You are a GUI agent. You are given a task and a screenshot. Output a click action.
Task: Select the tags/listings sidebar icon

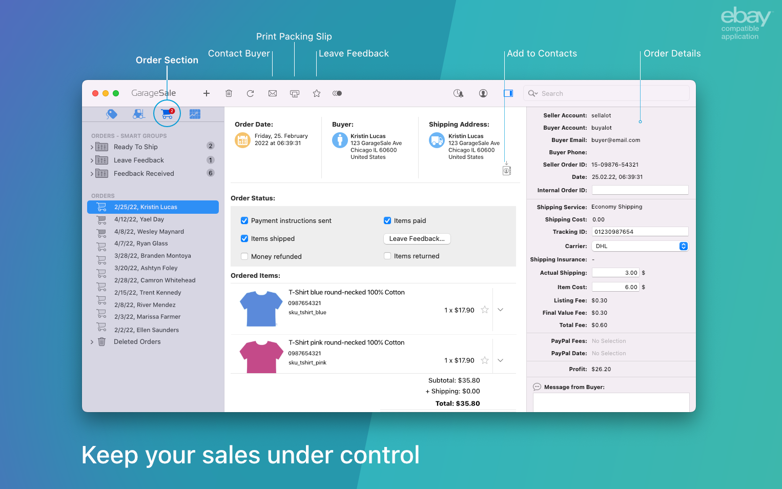click(x=112, y=113)
